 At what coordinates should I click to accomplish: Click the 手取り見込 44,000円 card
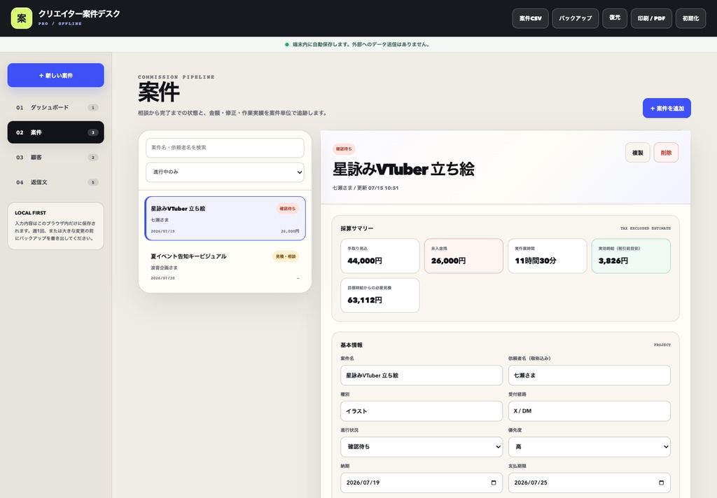click(x=380, y=256)
